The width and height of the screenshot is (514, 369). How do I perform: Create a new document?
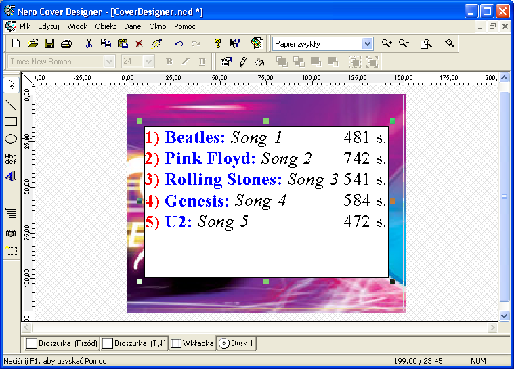16,43
